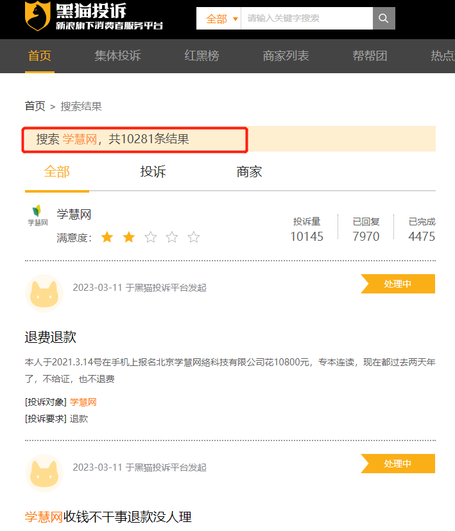Viewport: 455px width, 531px height.
Task: Open the 退费退款 complaint title
Action: tap(51, 337)
